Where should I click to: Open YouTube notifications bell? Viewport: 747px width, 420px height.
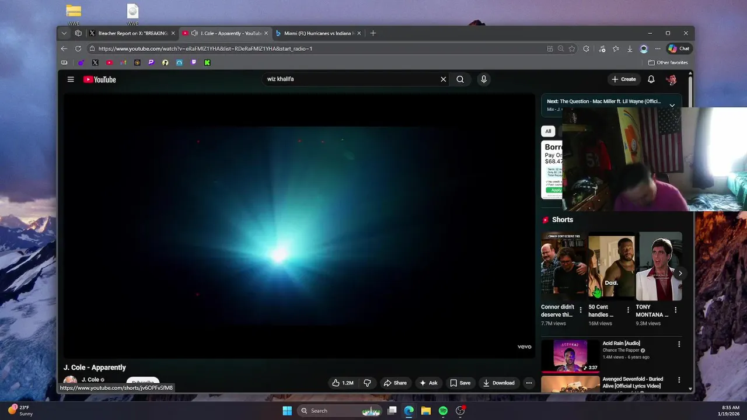pos(651,79)
